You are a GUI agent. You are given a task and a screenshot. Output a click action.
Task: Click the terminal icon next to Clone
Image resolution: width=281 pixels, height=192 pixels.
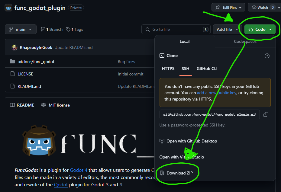(x=162, y=56)
